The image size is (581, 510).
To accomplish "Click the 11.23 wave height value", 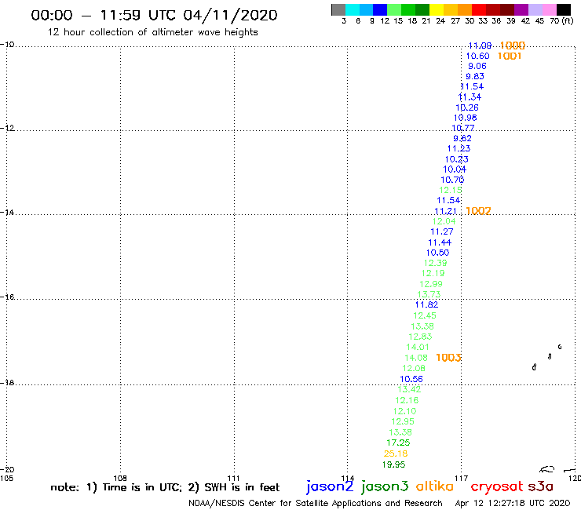I will click(459, 148).
